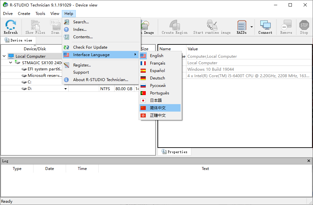313x205 pixels.
Task: Expand the RAIDs dropdown arrow
Action: click(252, 27)
